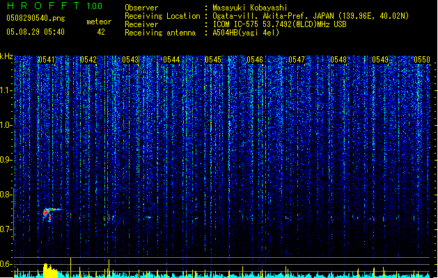Click the 0.8 kHz axis tick label
438x278 pixels.
pos(6,195)
